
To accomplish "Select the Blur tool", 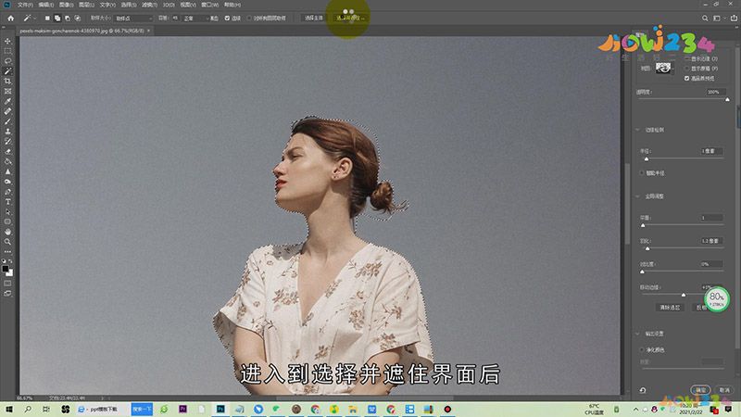I will [7, 171].
